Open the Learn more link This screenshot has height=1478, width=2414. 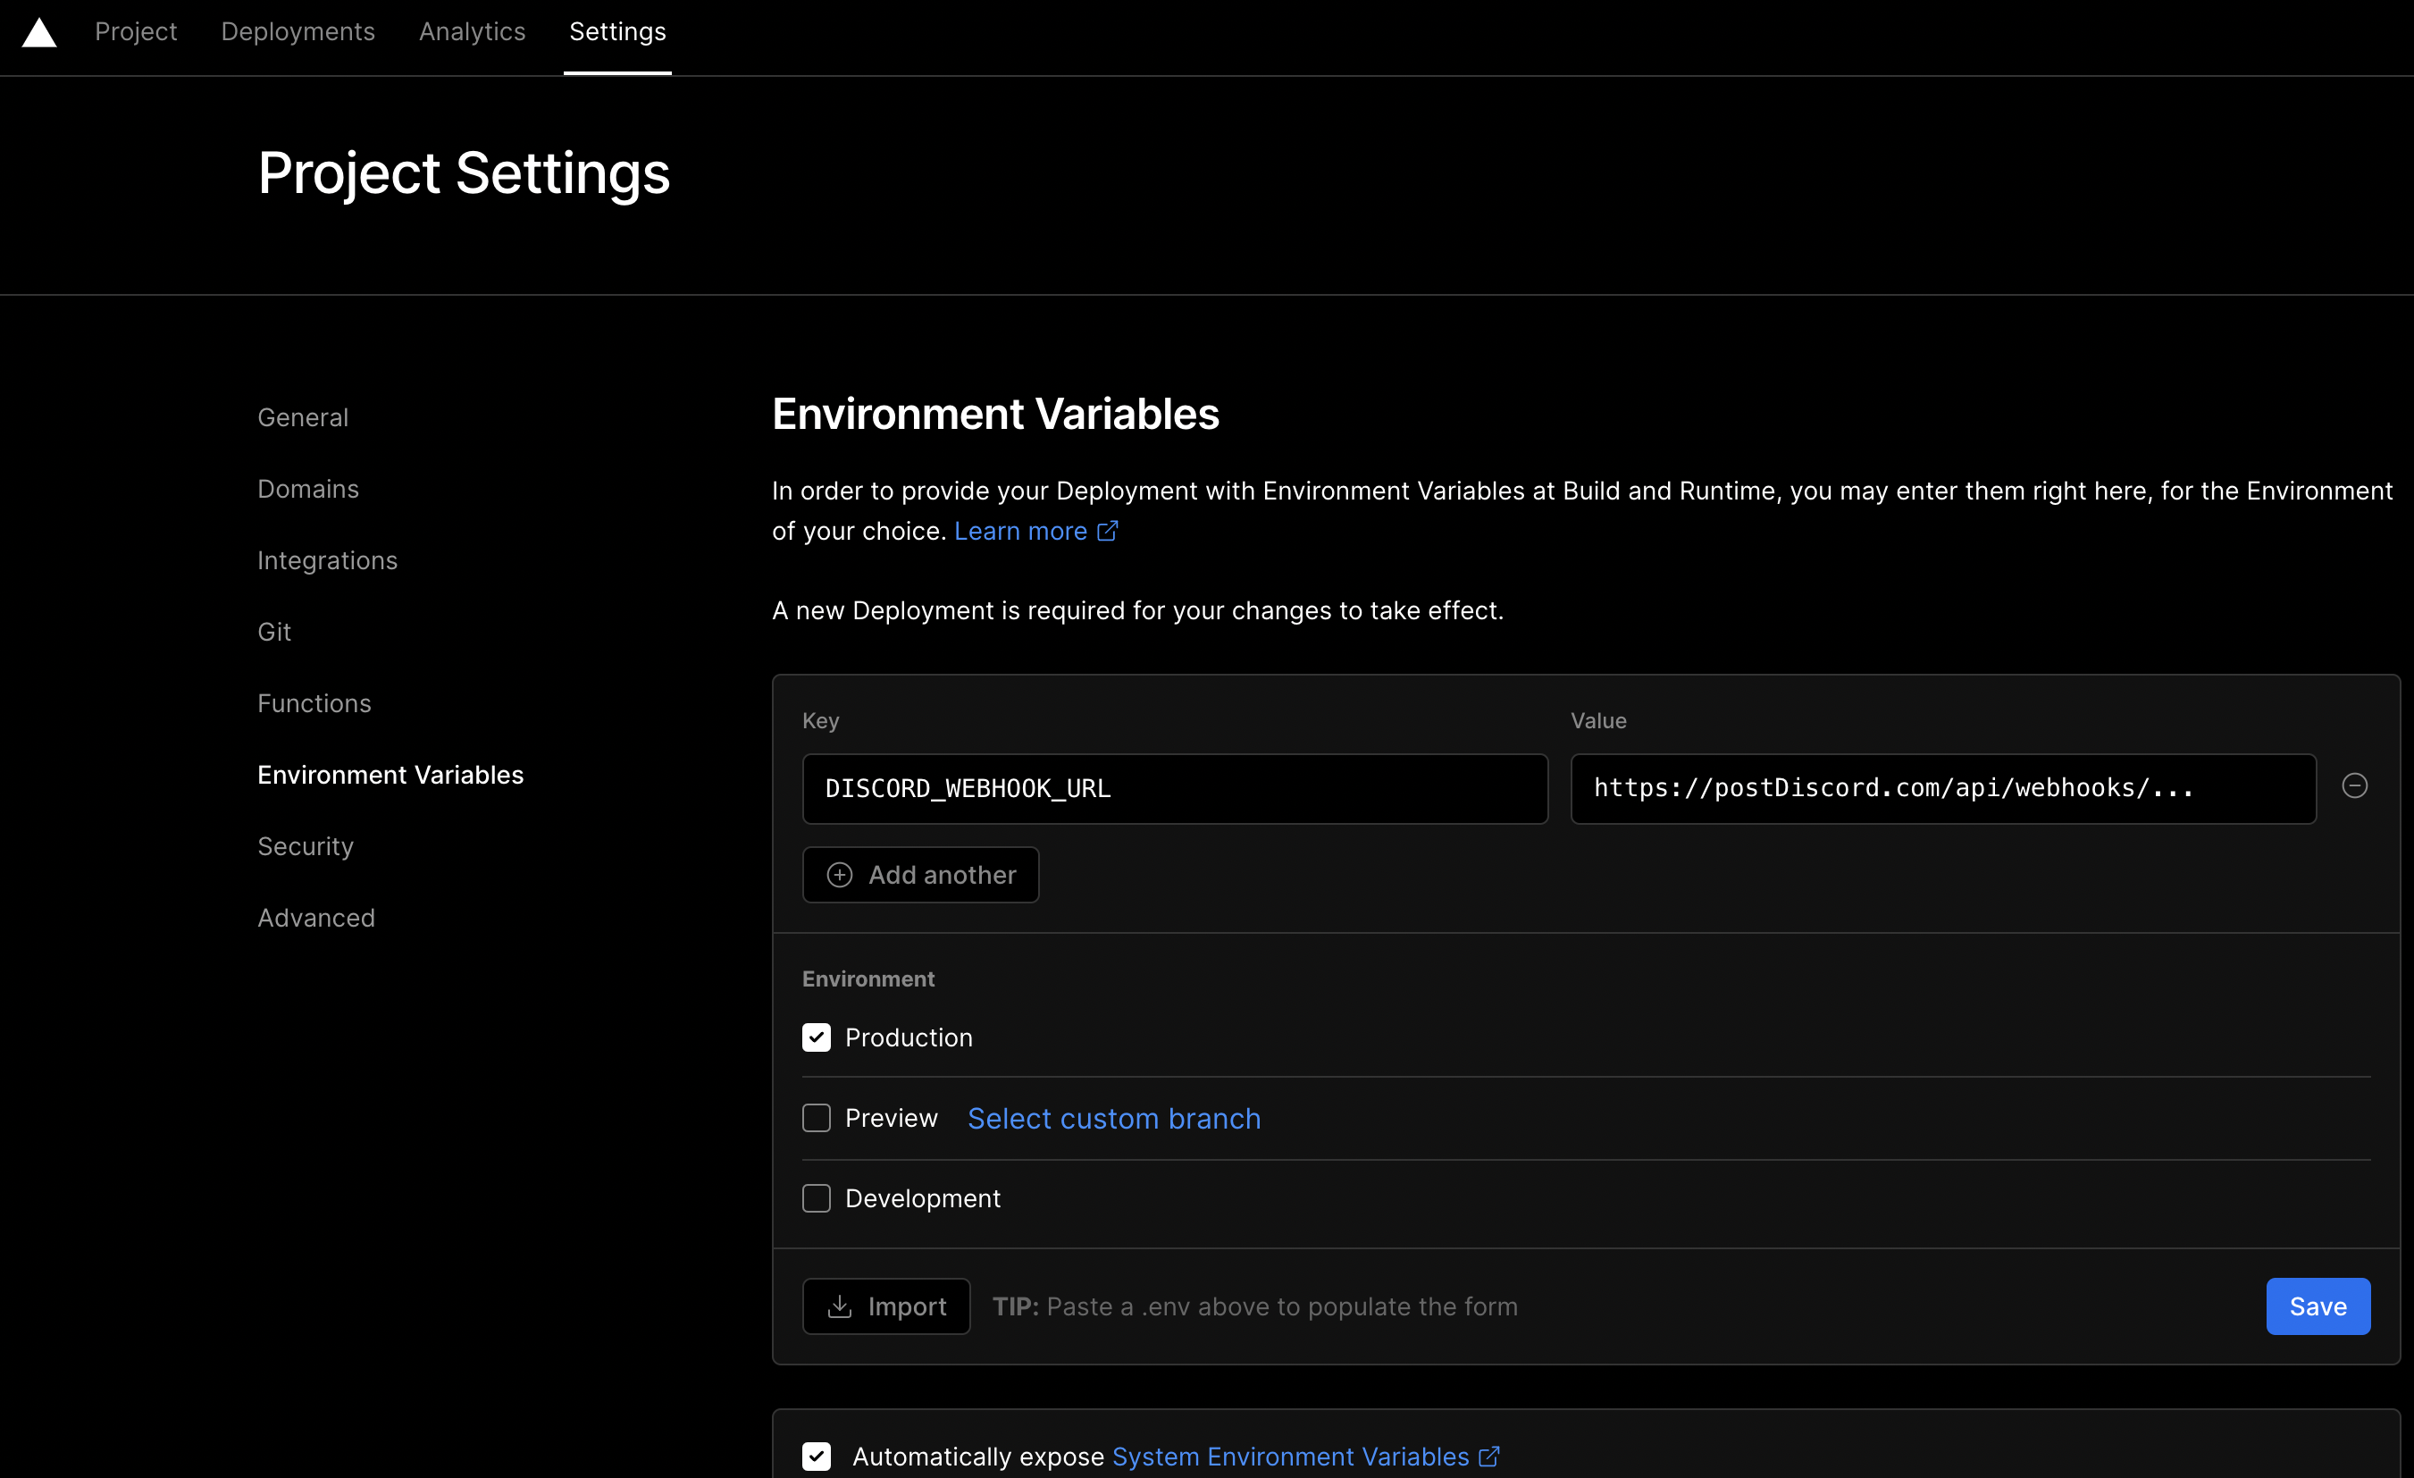[1020, 531]
